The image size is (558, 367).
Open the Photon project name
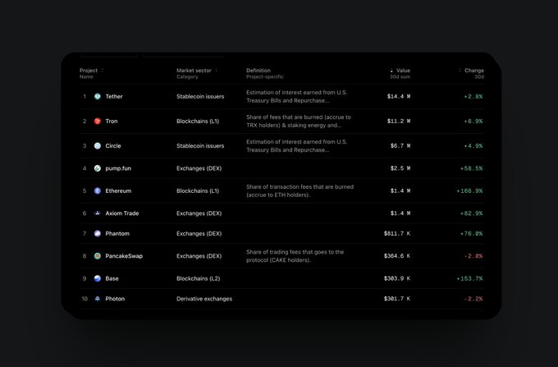click(115, 299)
